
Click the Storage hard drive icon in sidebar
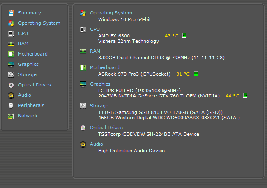(x=11, y=74)
